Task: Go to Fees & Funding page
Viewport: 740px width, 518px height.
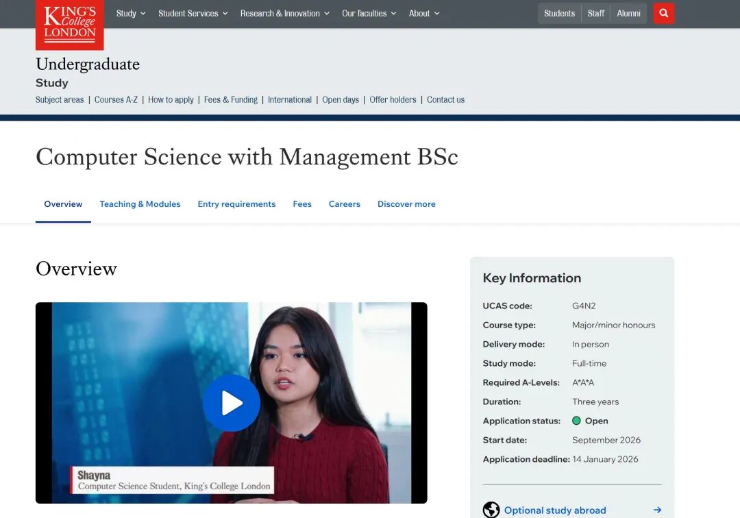Action: [x=231, y=99]
